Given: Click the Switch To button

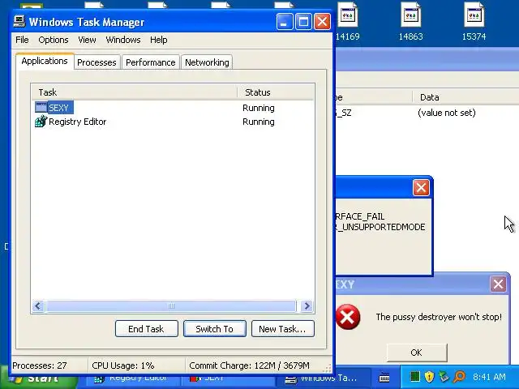Looking at the screenshot, I should (x=214, y=329).
